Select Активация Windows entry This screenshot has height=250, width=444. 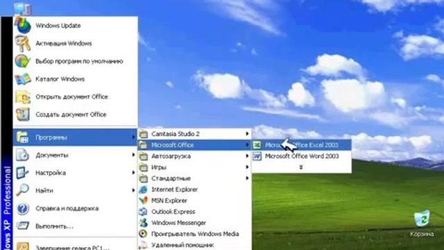(76, 43)
